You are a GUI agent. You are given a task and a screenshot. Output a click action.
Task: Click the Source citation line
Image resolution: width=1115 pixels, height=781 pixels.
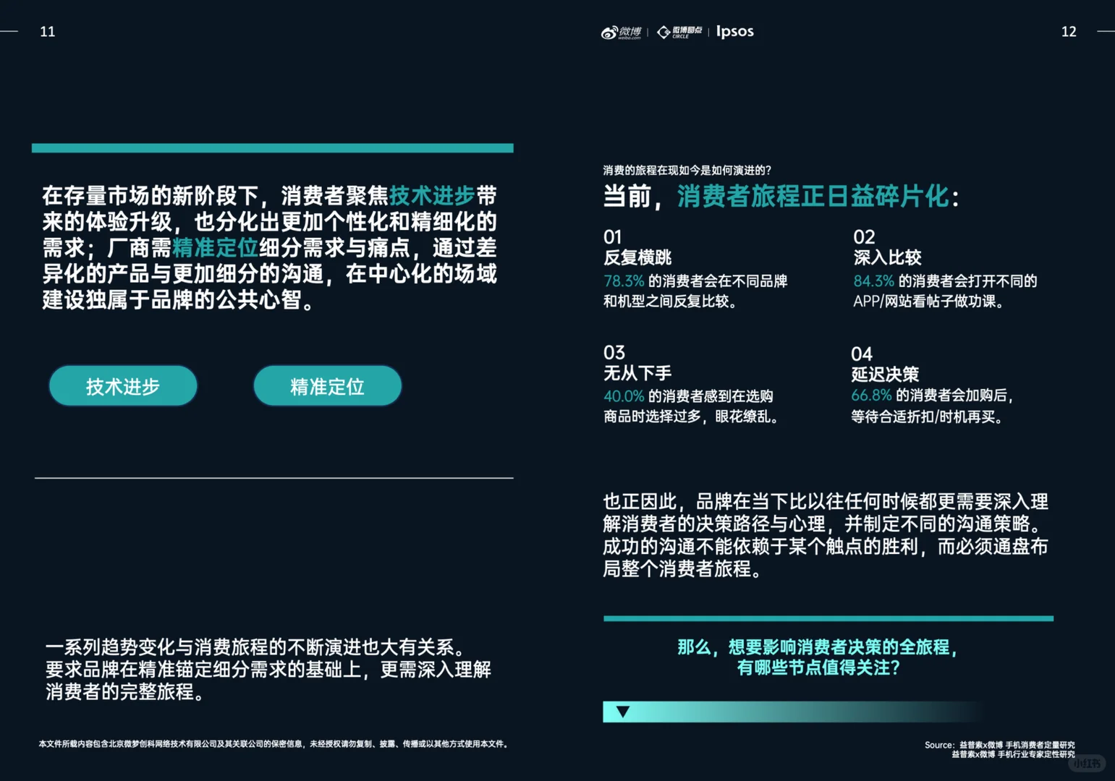(x=999, y=749)
